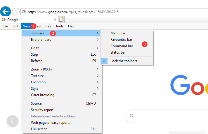Select Web page privacy report...

(61, 123)
